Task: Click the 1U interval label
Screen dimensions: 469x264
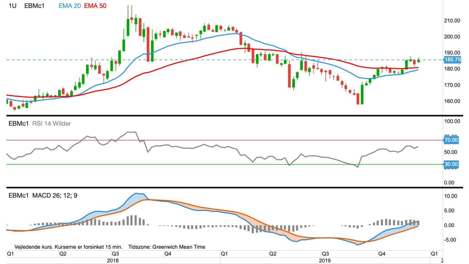Action: (13, 6)
